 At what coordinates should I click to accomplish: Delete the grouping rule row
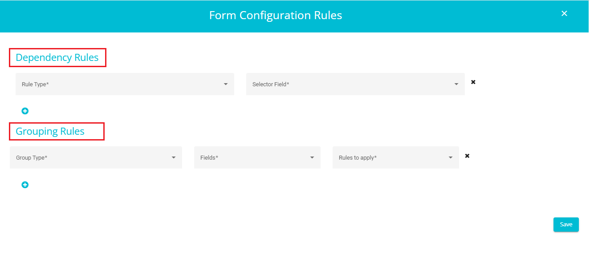467,156
